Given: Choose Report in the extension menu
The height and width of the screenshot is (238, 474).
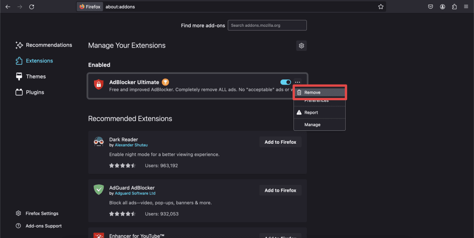Looking at the screenshot, I should [311, 112].
